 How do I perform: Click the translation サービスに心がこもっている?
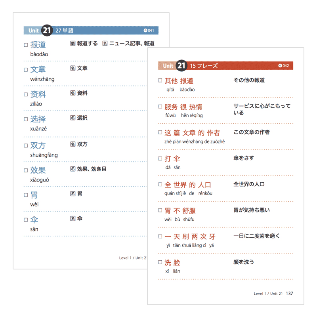(x=262, y=109)
